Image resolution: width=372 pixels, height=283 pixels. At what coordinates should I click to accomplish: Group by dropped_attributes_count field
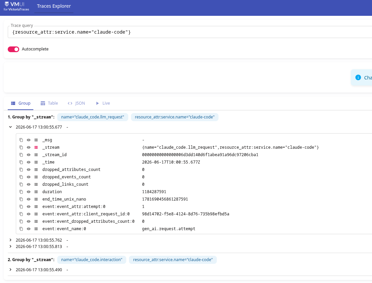(x=36, y=170)
